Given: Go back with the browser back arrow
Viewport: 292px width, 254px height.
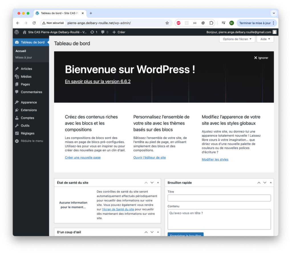Looking at the screenshot, I should click(x=18, y=23).
